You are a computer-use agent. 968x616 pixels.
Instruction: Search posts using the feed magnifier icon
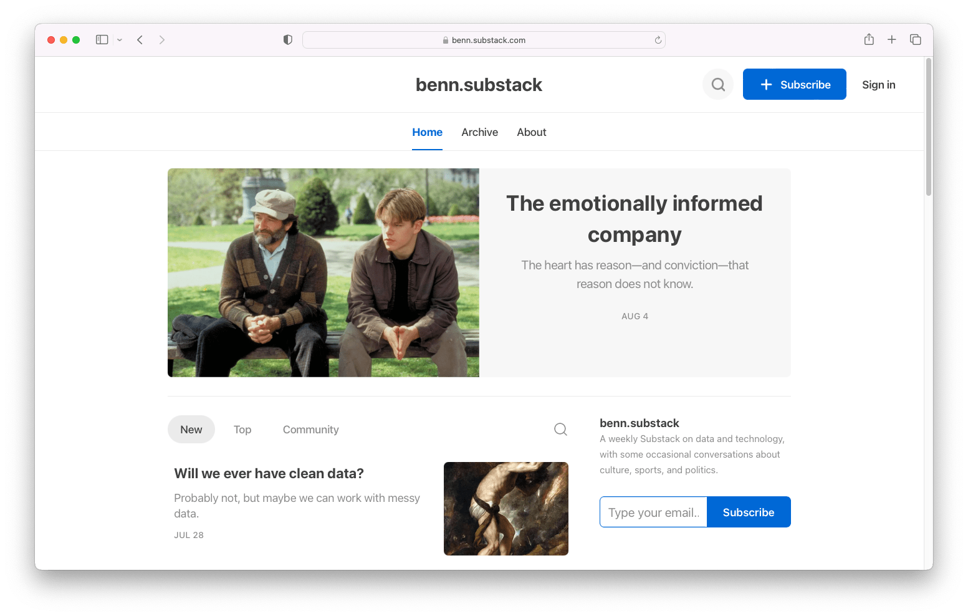coord(560,429)
